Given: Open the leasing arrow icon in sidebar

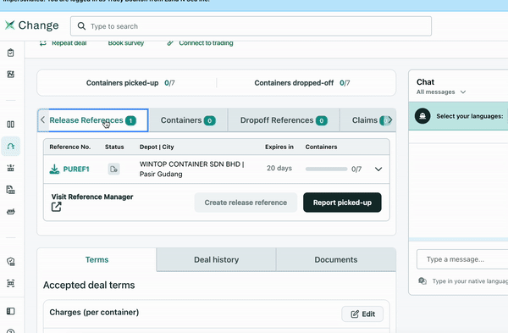Looking at the screenshot, I should (x=11, y=147).
